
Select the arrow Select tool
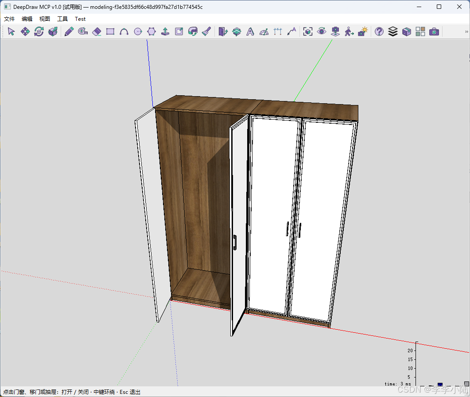pos(11,31)
